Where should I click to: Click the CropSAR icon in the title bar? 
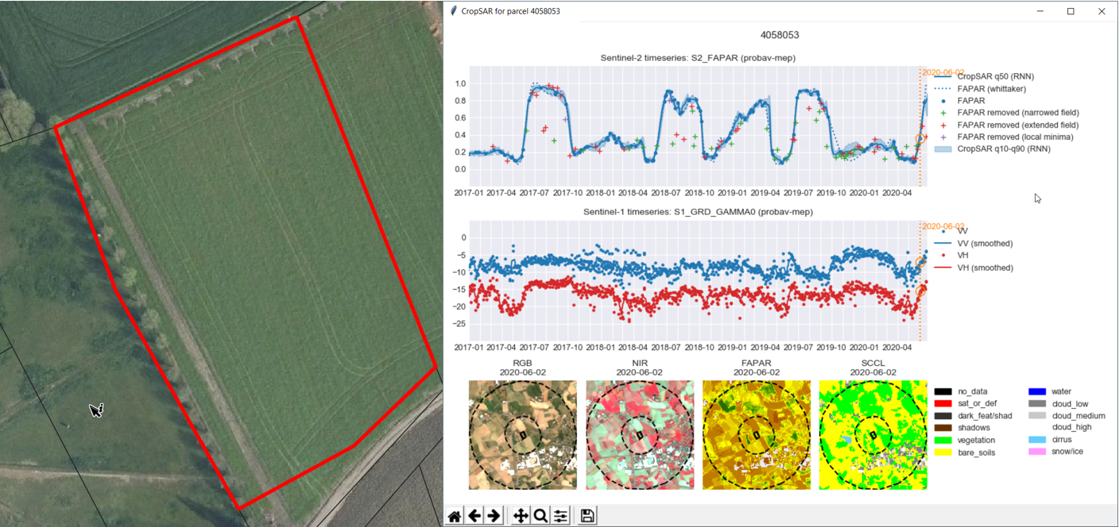coord(452,11)
